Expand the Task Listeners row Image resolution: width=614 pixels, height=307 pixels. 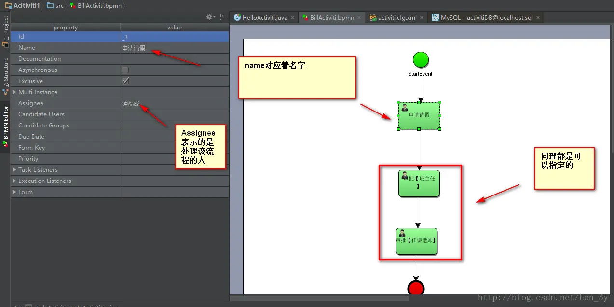point(14,170)
